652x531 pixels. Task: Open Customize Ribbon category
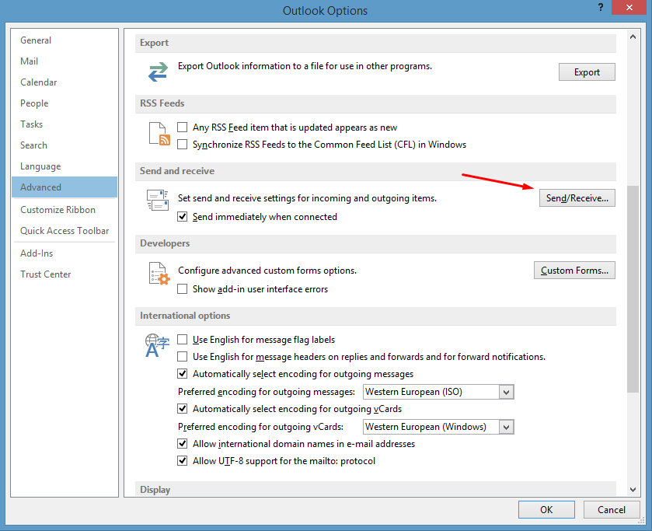tap(65, 210)
